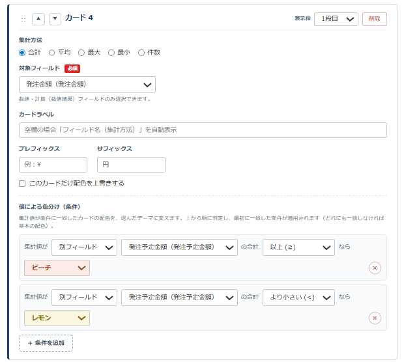Screen dimensions: 404x362
Task: Toggle このカードだけ配色を上書きする checkbox
Action: [x=22, y=184]
